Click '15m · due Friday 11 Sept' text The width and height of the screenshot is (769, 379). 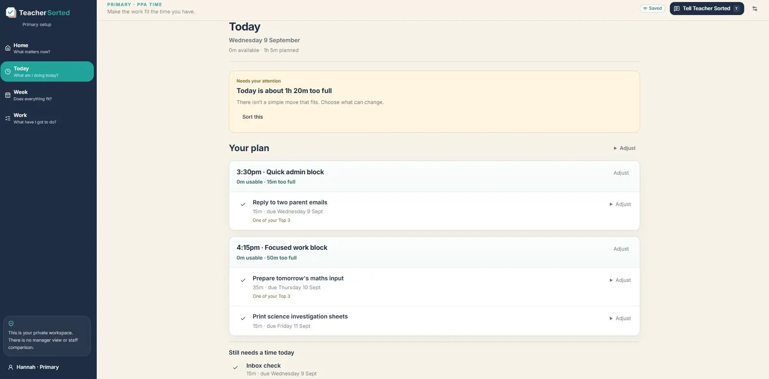pyautogui.click(x=282, y=326)
